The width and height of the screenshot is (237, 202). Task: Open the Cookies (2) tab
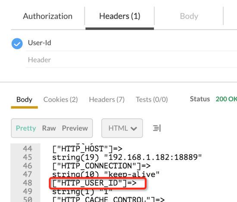[x=60, y=99]
